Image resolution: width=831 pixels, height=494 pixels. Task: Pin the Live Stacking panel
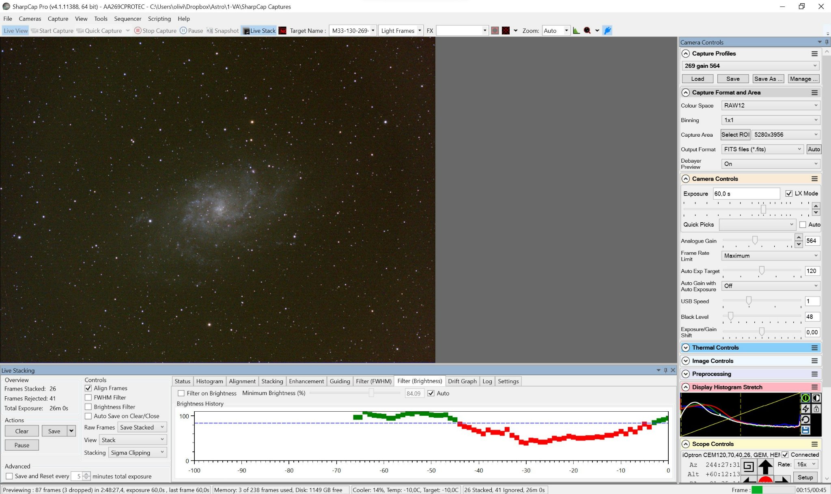pos(665,370)
